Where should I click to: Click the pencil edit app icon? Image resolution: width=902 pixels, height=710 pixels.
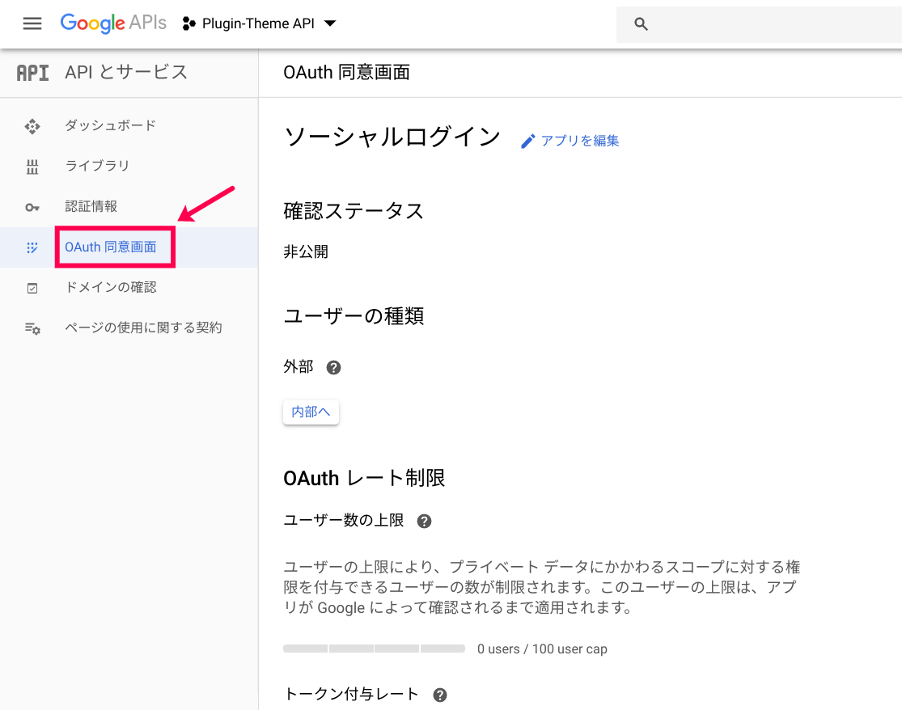coord(528,142)
